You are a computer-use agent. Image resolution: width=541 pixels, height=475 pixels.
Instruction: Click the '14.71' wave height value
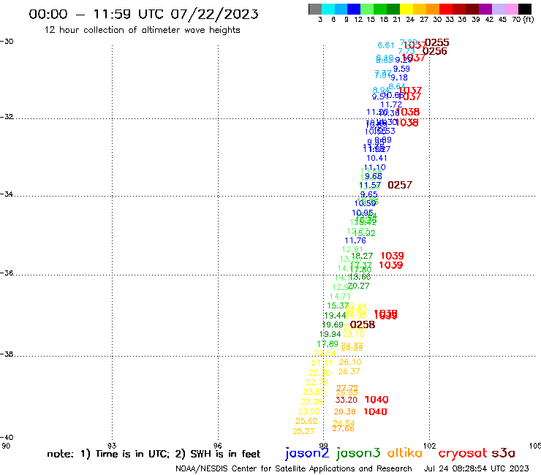(340, 297)
